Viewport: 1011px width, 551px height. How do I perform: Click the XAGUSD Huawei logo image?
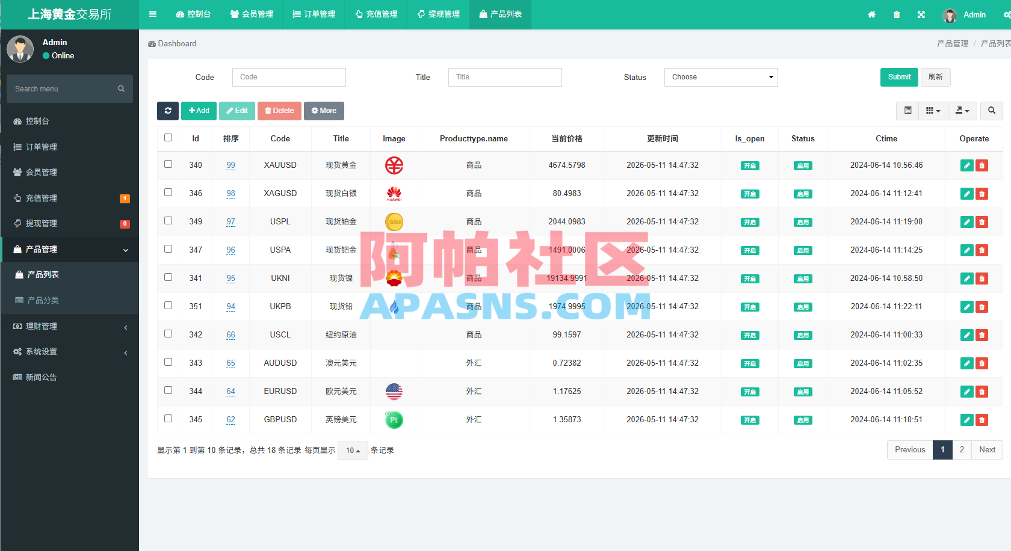394,194
